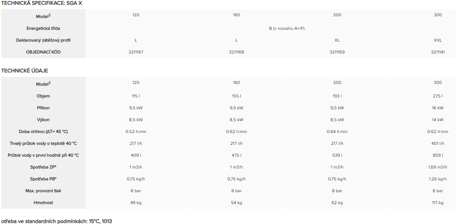
Task: Click the XXL load profile value
Action: click(x=438, y=40)
